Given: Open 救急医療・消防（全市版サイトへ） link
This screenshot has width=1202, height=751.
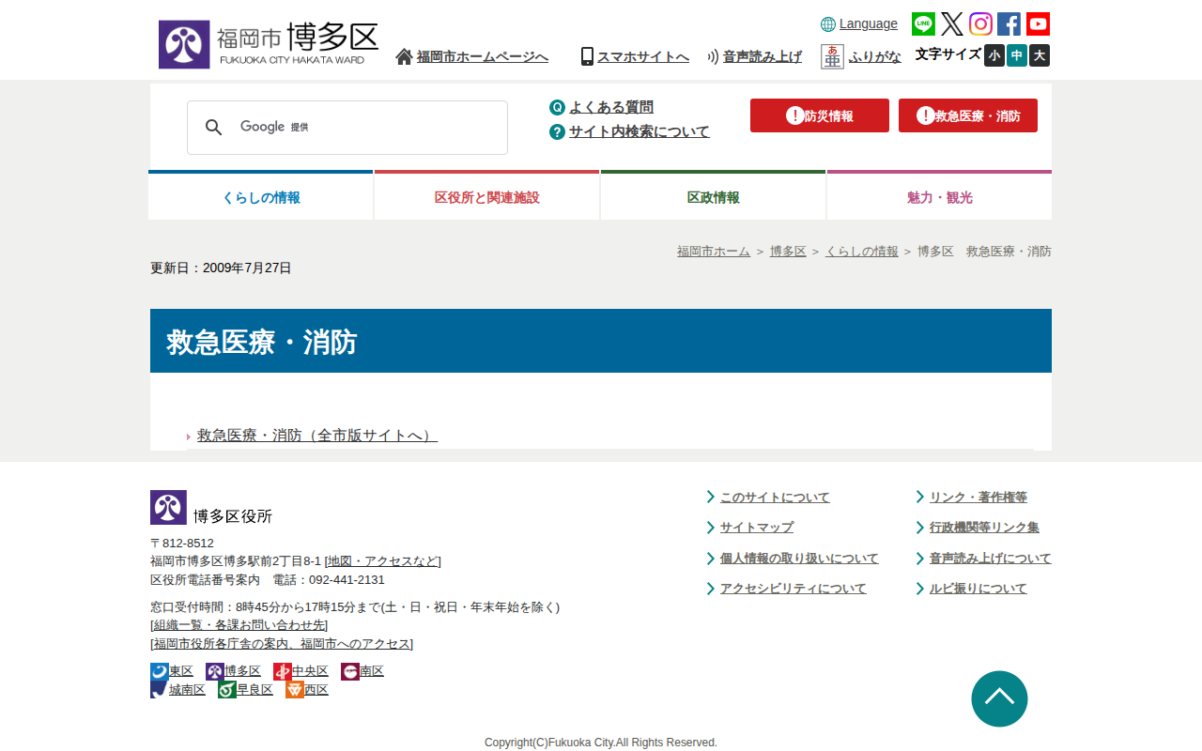Looking at the screenshot, I should [x=317, y=436].
